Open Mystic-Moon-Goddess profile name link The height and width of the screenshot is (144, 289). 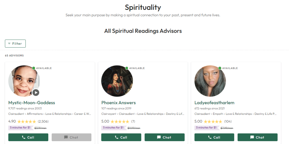(x=32, y=103)
